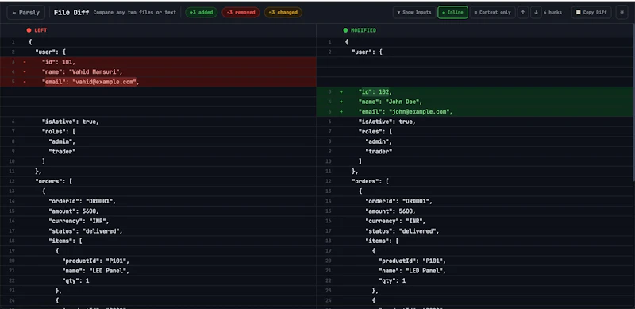Select added line with John Doe
This screenshot has height=309, width=635.
point(475,102)
